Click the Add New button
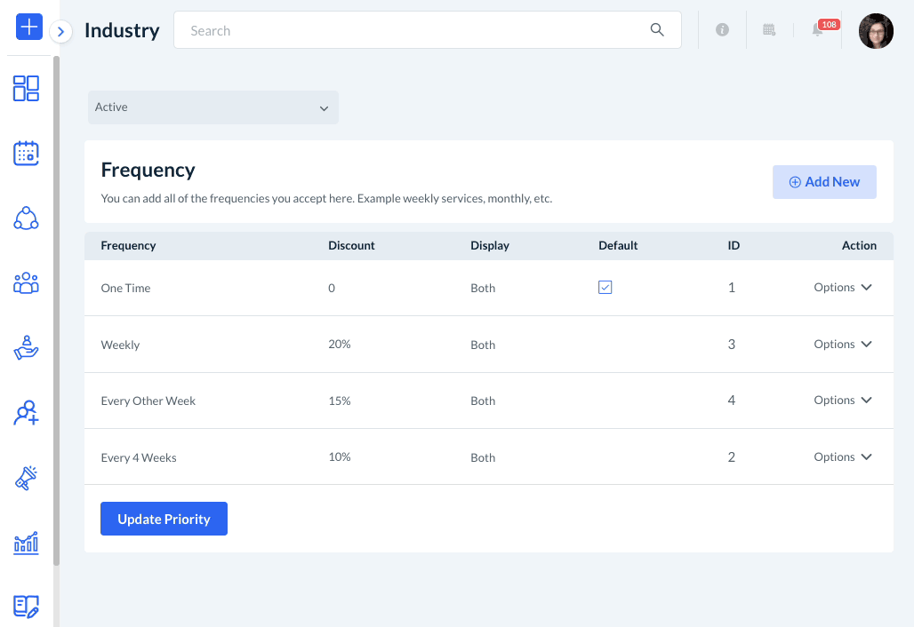This screenshot has width=914, height=627. [x=824, y=182]
